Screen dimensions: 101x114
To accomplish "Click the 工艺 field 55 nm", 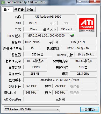I will point(33,29).
